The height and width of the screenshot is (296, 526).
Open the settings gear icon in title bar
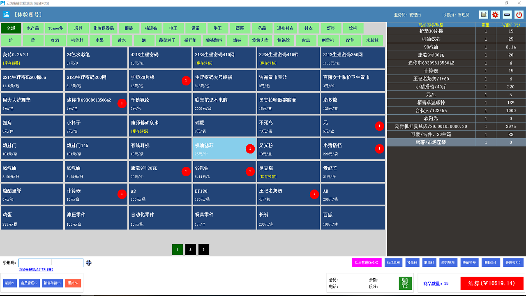(x=495, y=14)
